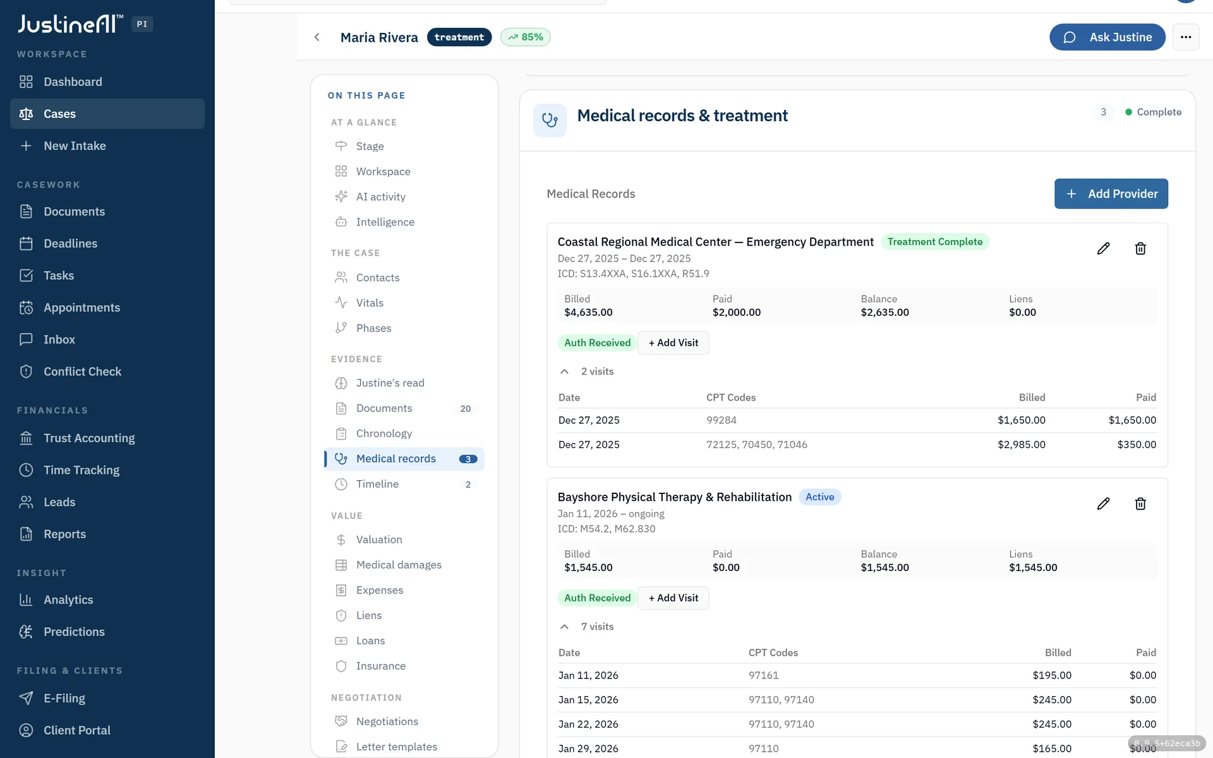Click the Treatment Complete status badge
This screenshot has width=1213, height=758.
coord(935,242)
